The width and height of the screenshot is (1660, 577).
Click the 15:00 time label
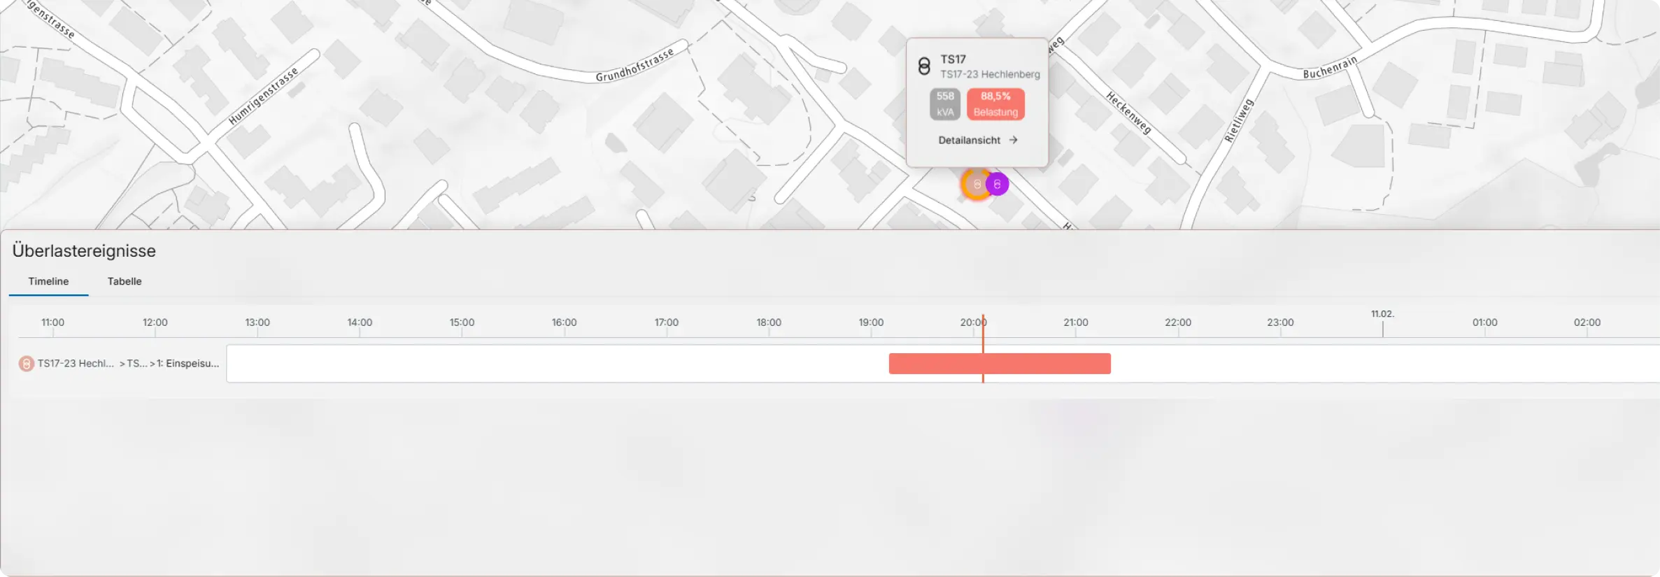tap(462, 322)
